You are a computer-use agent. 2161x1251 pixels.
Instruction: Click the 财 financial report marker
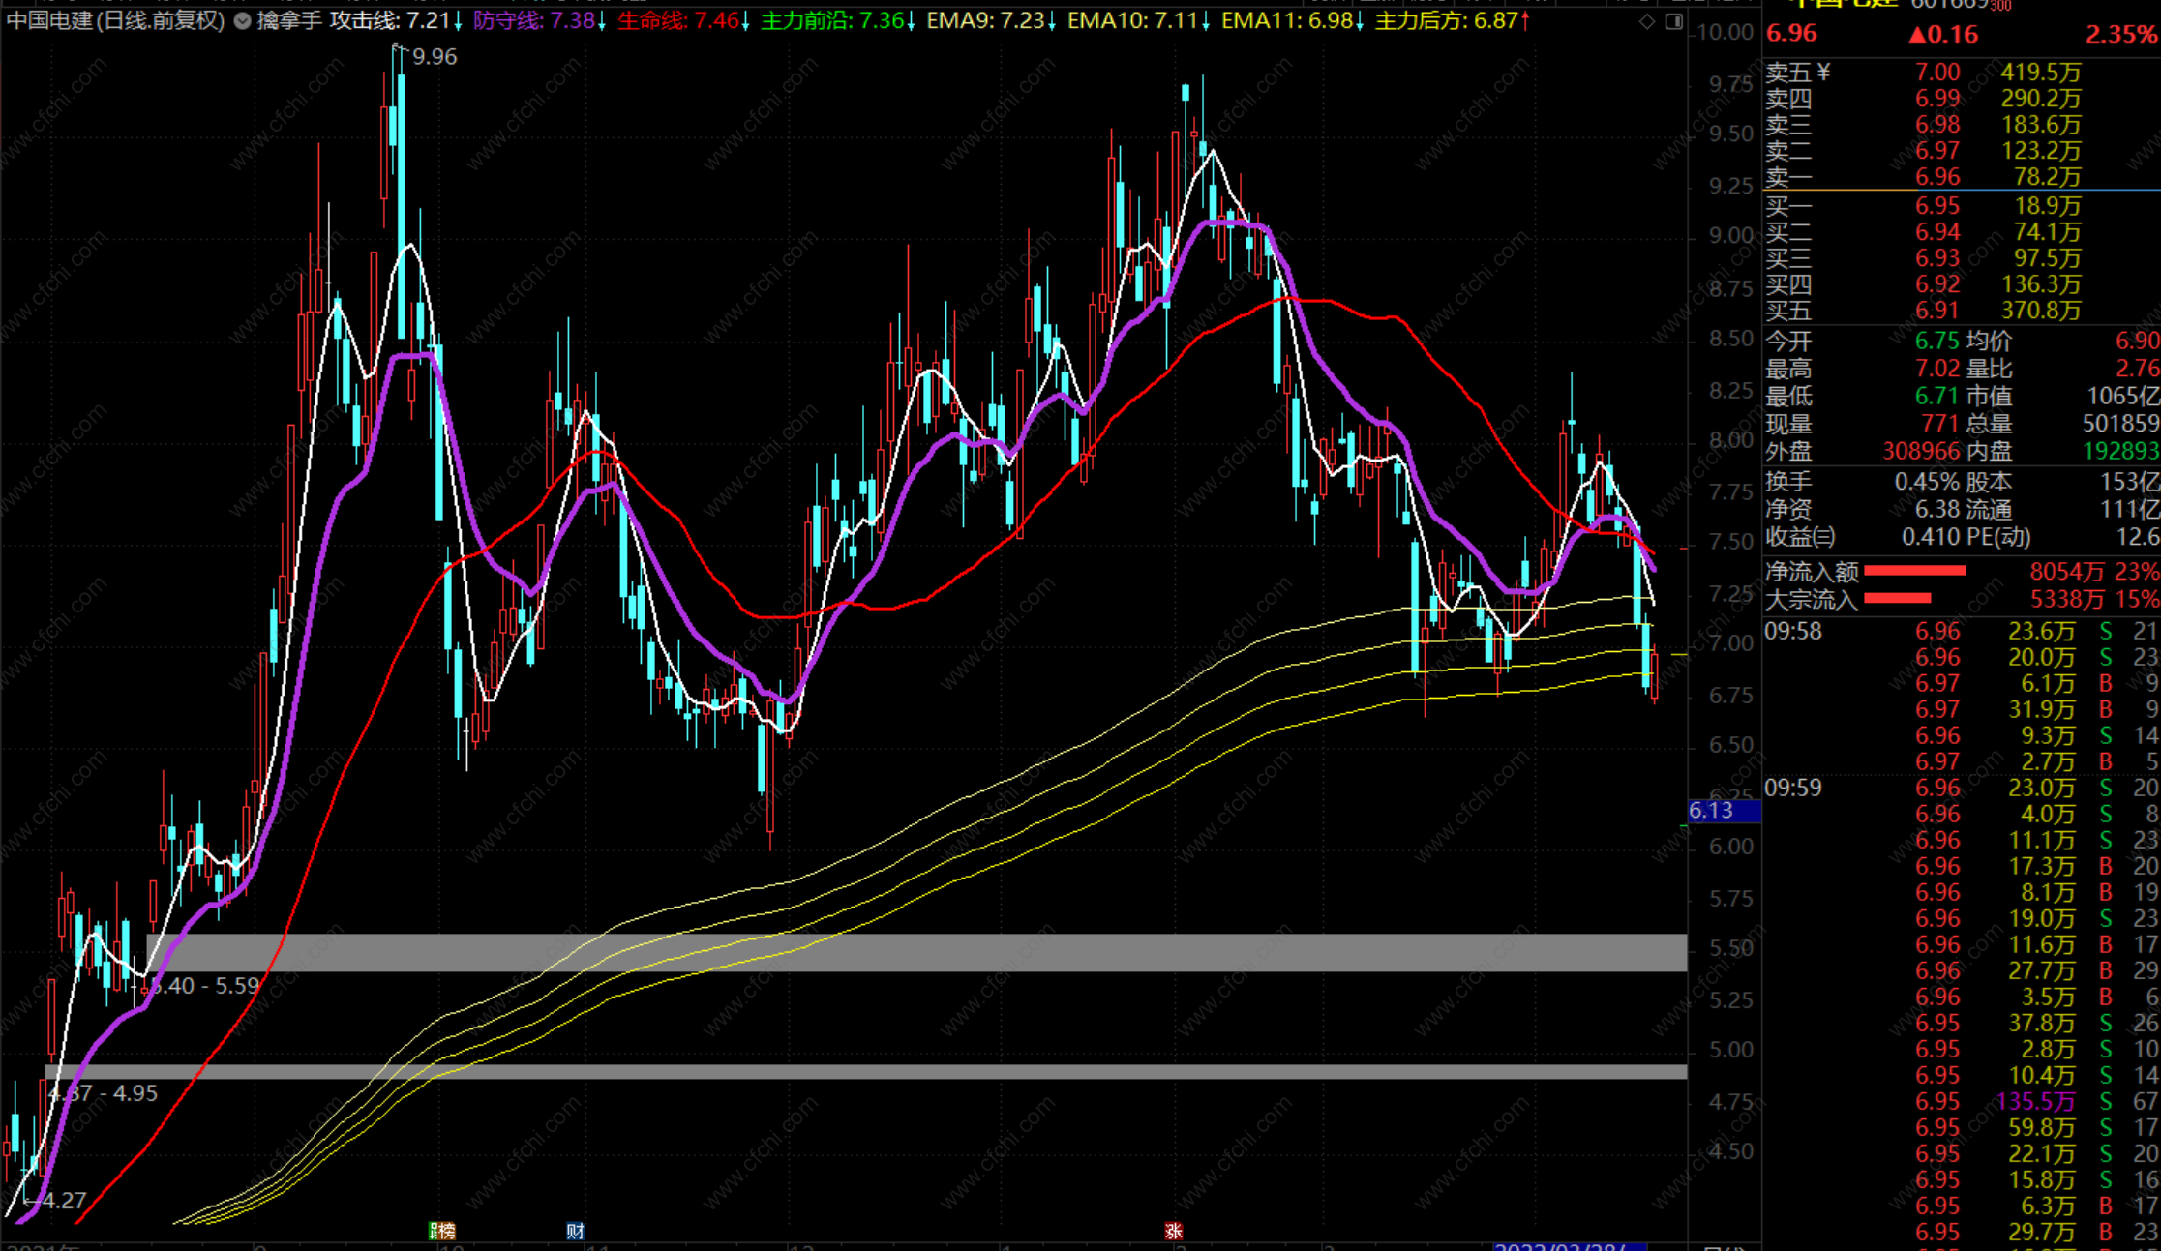click(576, 1231)
